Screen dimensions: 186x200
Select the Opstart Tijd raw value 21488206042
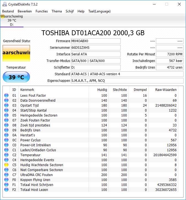(x=166, y=105)
